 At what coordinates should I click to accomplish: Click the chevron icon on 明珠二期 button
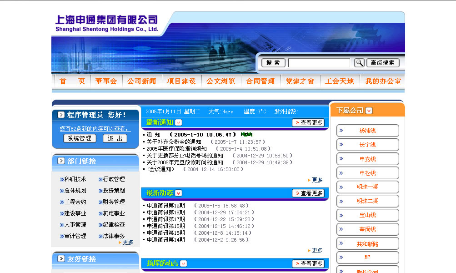pyautogui.click(x=341, y=201)
